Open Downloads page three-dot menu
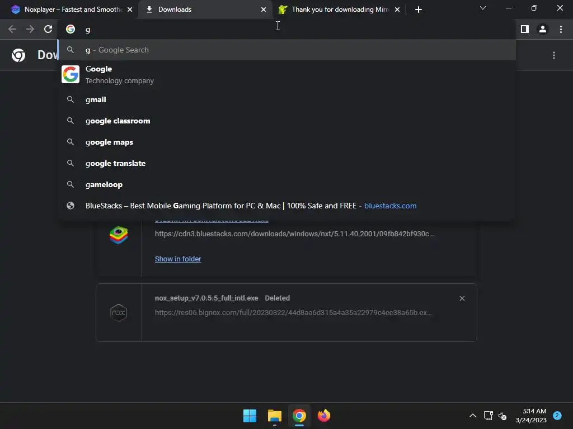 pyautogui.click(x=554, y=55)
